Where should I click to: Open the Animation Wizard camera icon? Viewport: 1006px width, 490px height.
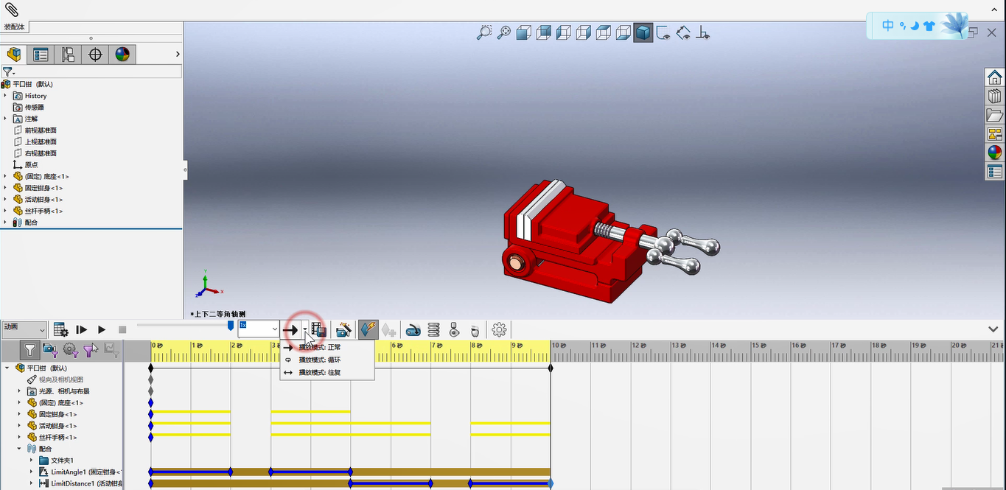pyautogui.click(x=343, y=329)
